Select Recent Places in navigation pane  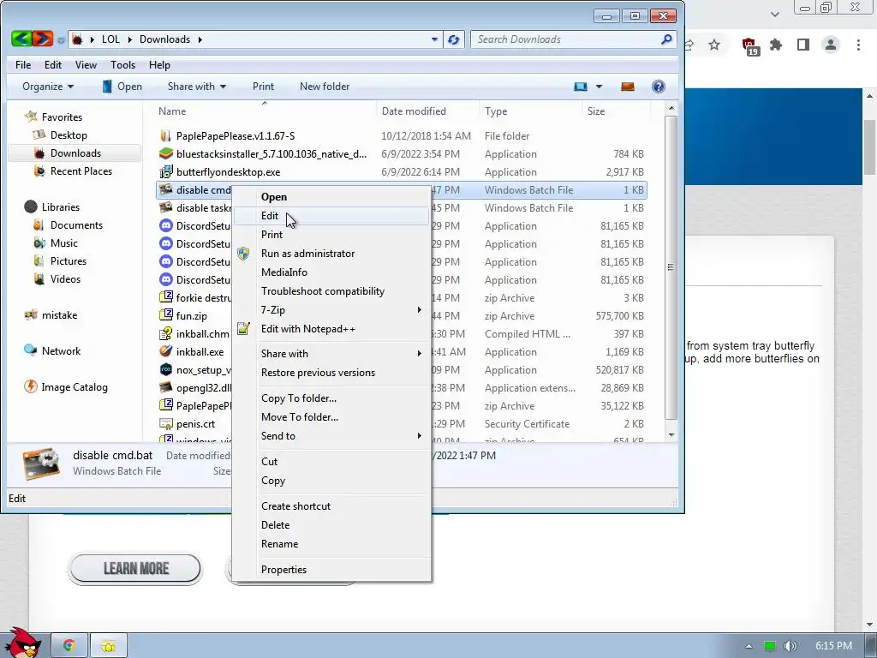coord(81,171)
